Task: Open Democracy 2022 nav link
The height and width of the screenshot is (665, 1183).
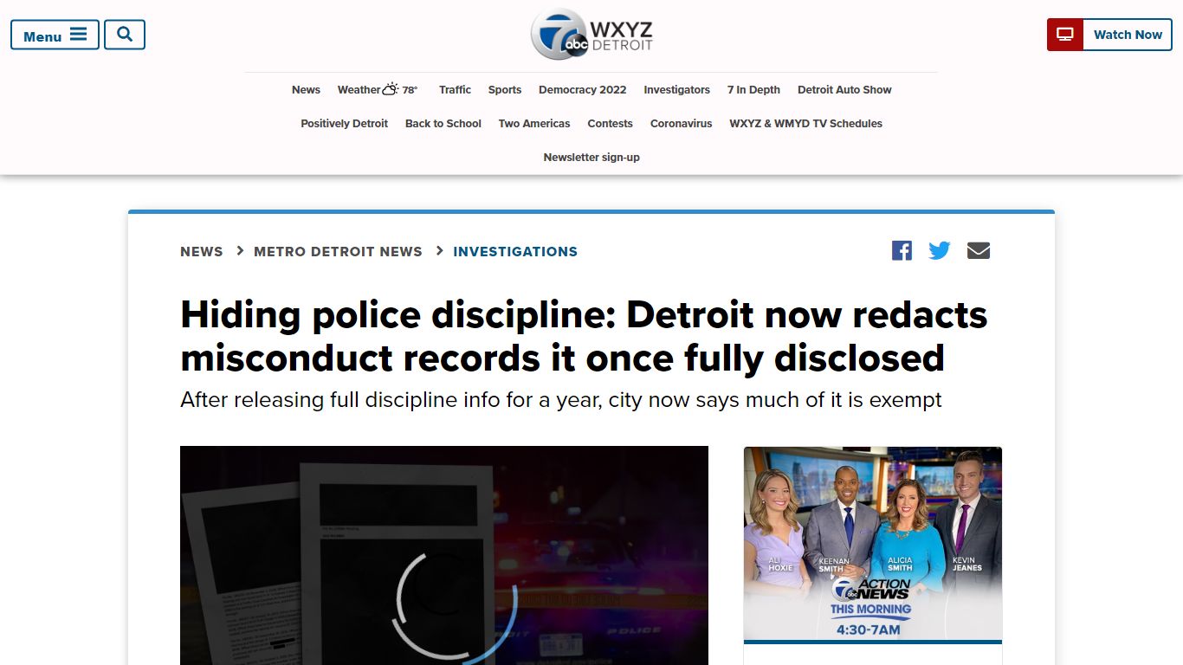Action: (x=582, y=90)
